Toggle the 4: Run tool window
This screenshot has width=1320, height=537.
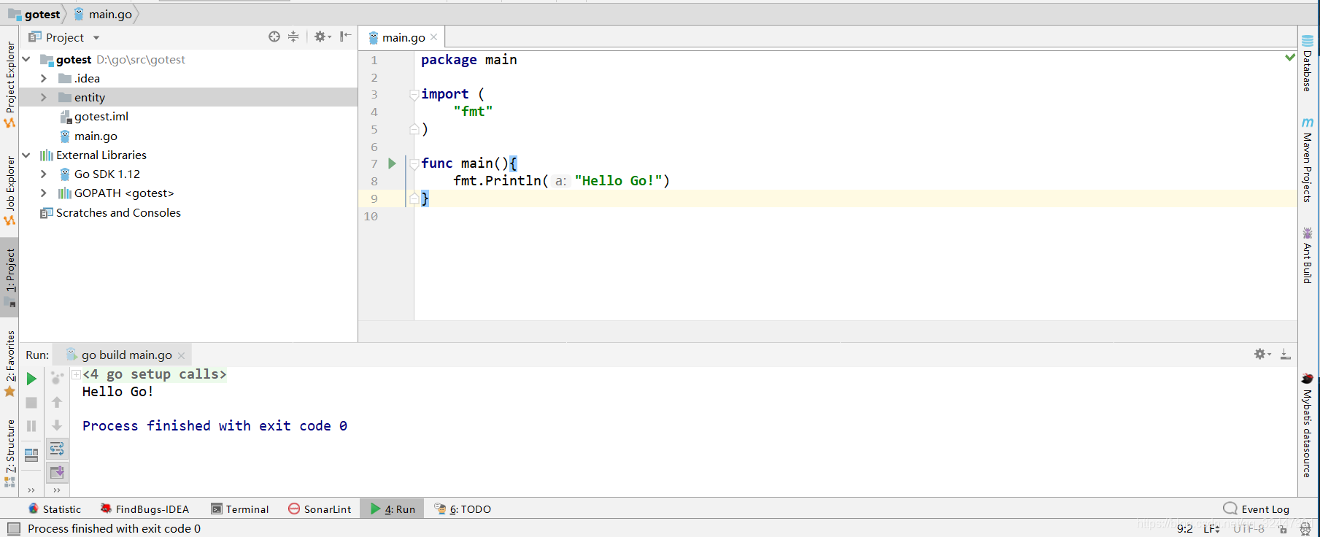[x=392, y=509]
